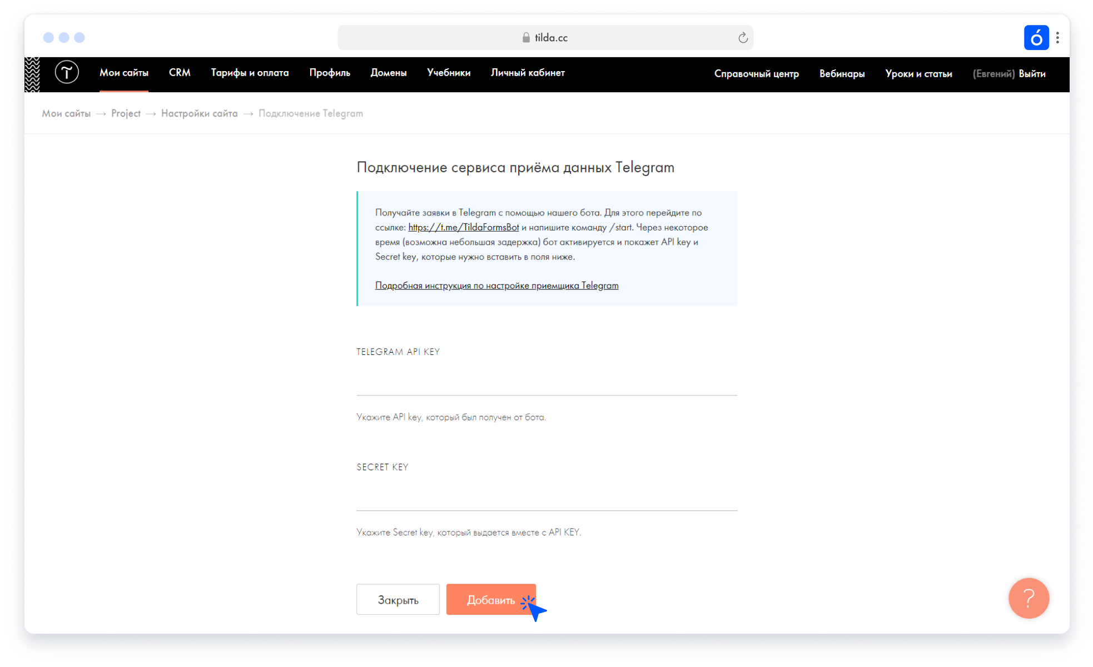The image size is (1093, 667).
Task: Open the CRM menu item
Action: coord(180,73)
